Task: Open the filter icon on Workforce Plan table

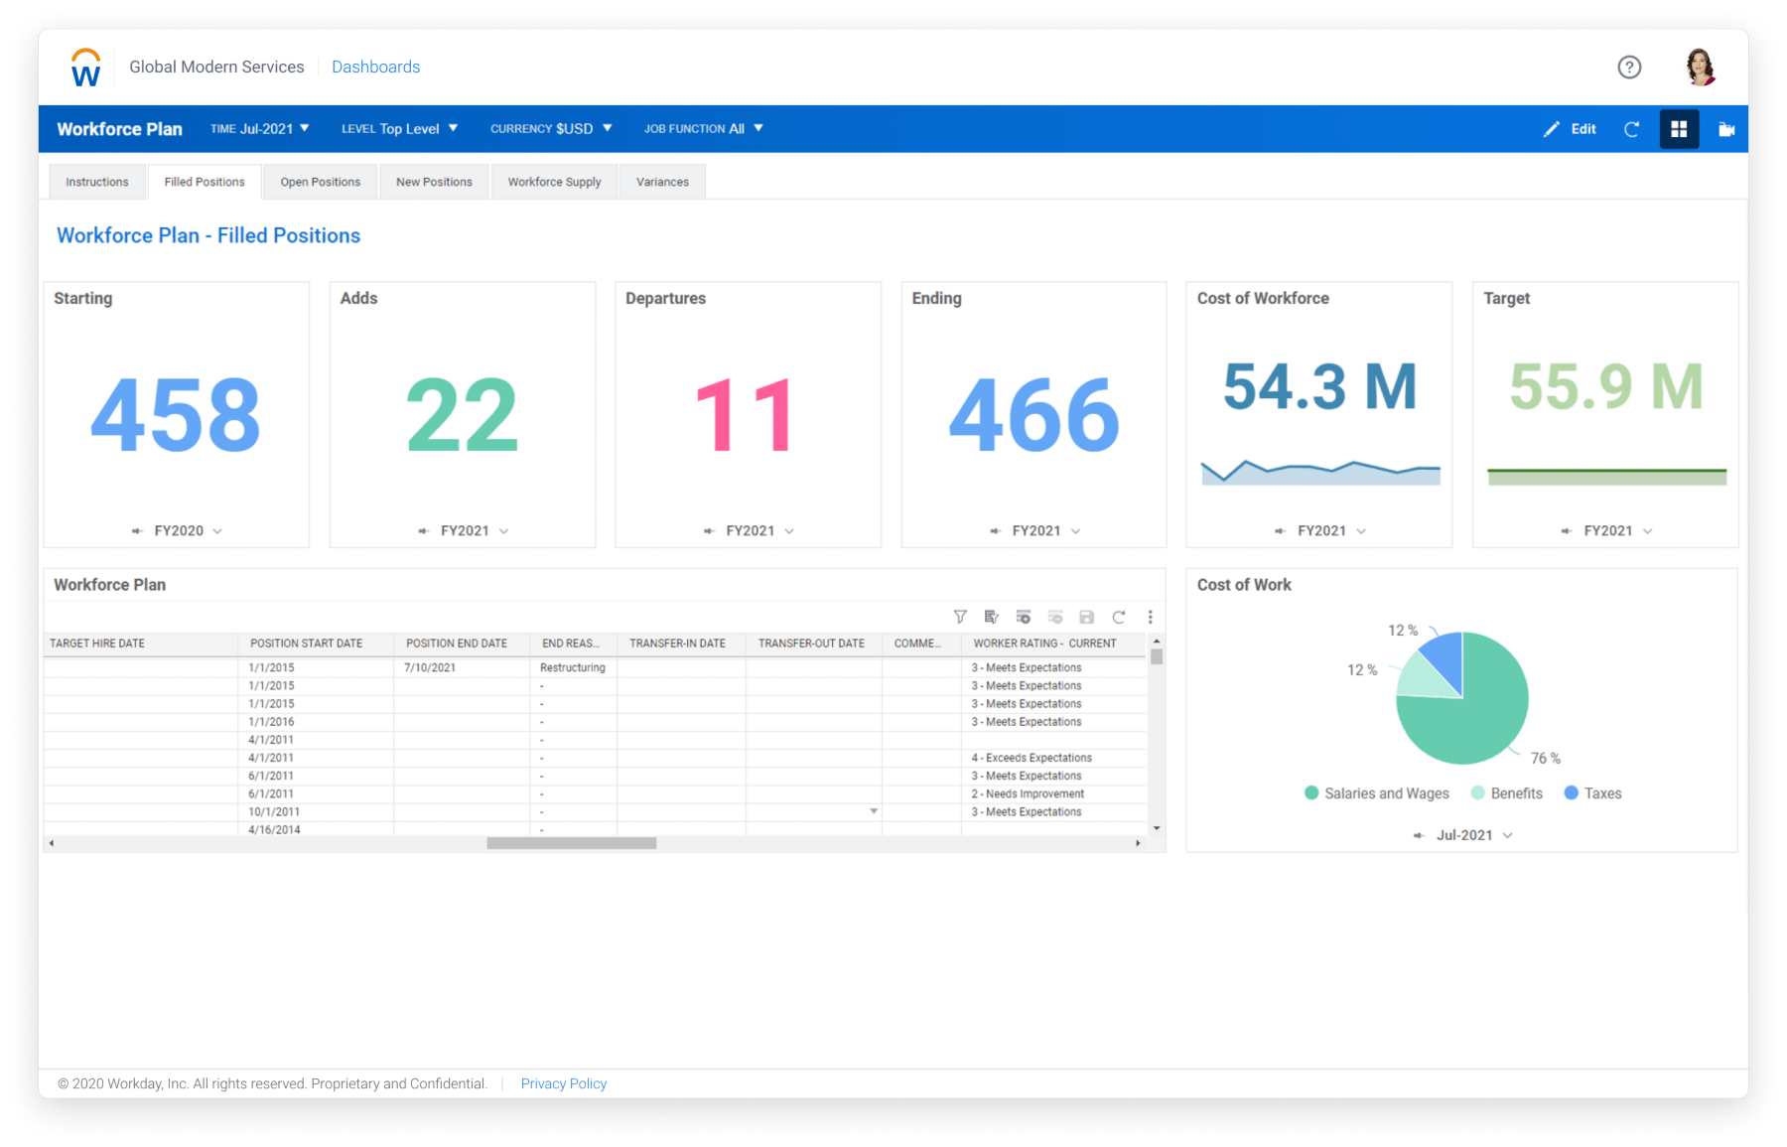Action: pos(960,617)
